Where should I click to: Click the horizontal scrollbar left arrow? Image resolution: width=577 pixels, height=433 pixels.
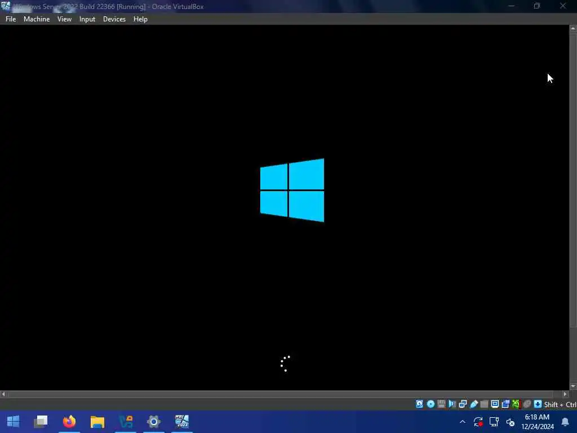pyautogui.click(x=3, y=394)
